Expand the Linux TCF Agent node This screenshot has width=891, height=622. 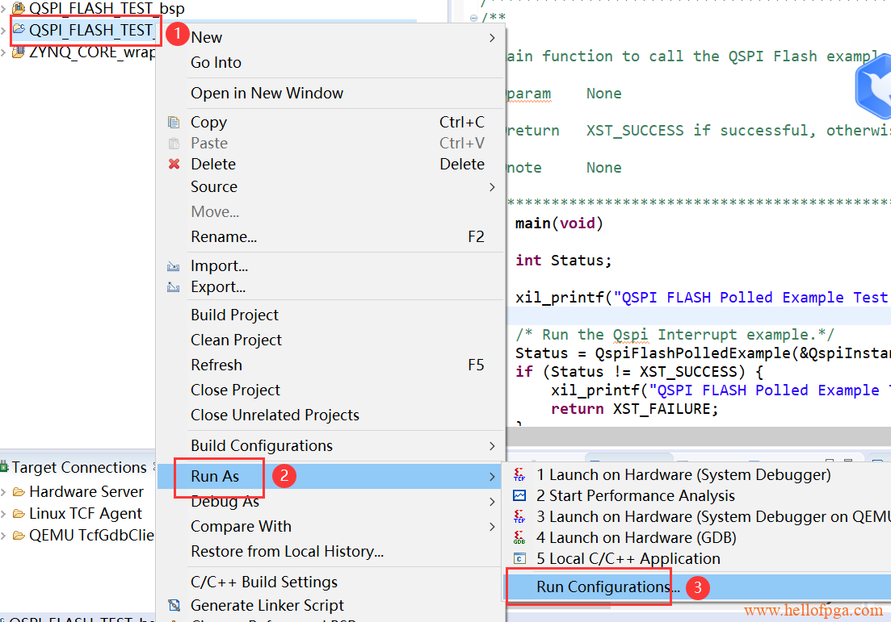[4, 514]
